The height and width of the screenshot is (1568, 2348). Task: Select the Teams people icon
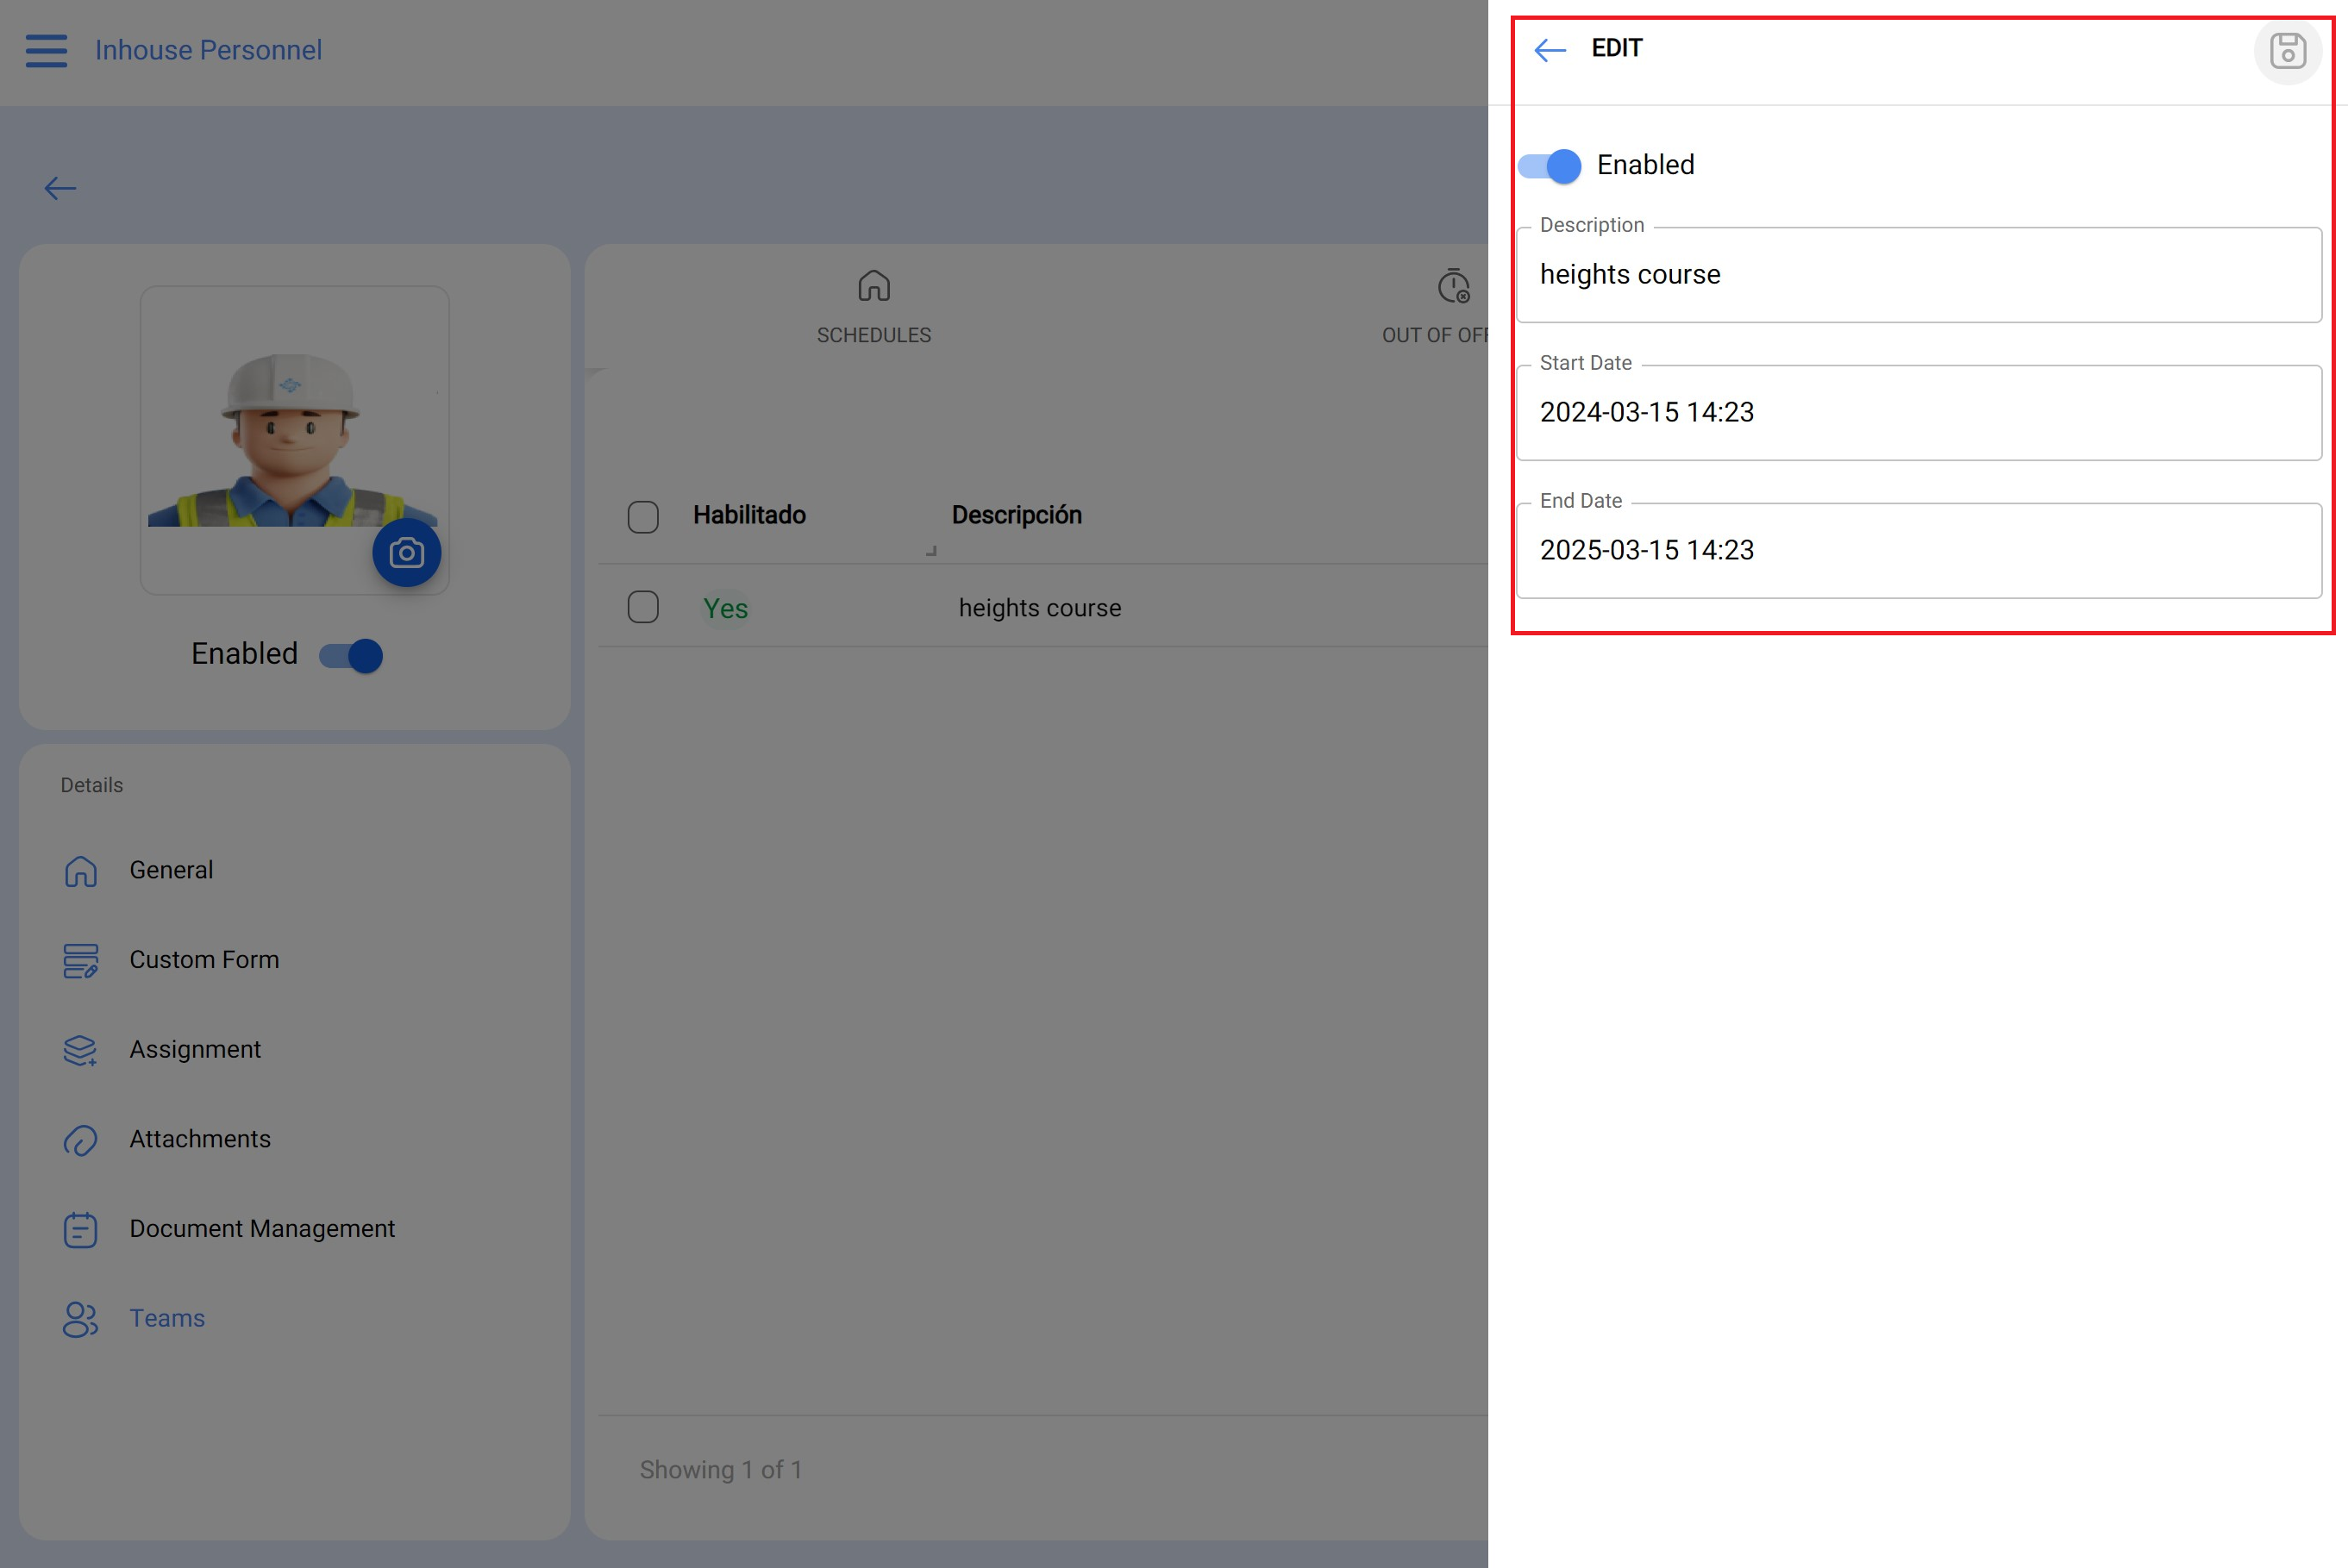80,1319
